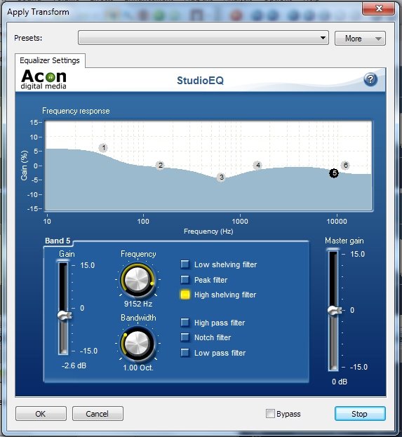Click the Bandwidth knob
The image size is (402, 437).
(138, 344)
